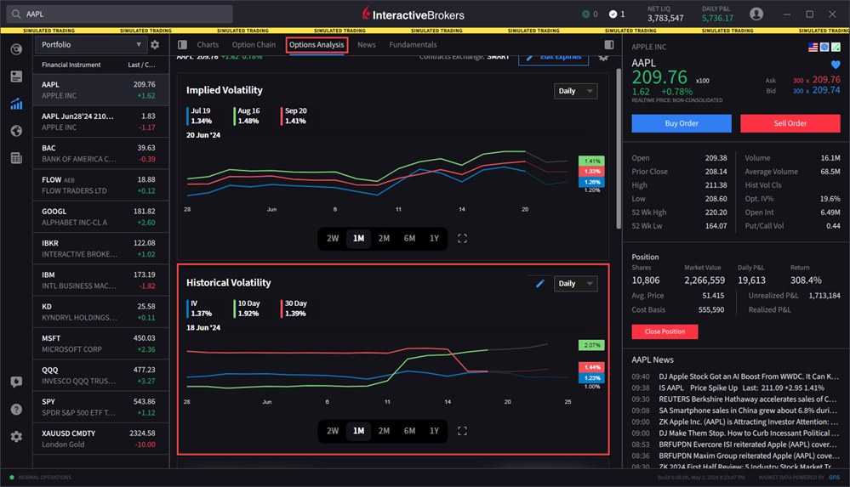The image size is (850, 487).
Task: Expand Implied Volatility chart to fullscreen
Action: pos(462,238)
